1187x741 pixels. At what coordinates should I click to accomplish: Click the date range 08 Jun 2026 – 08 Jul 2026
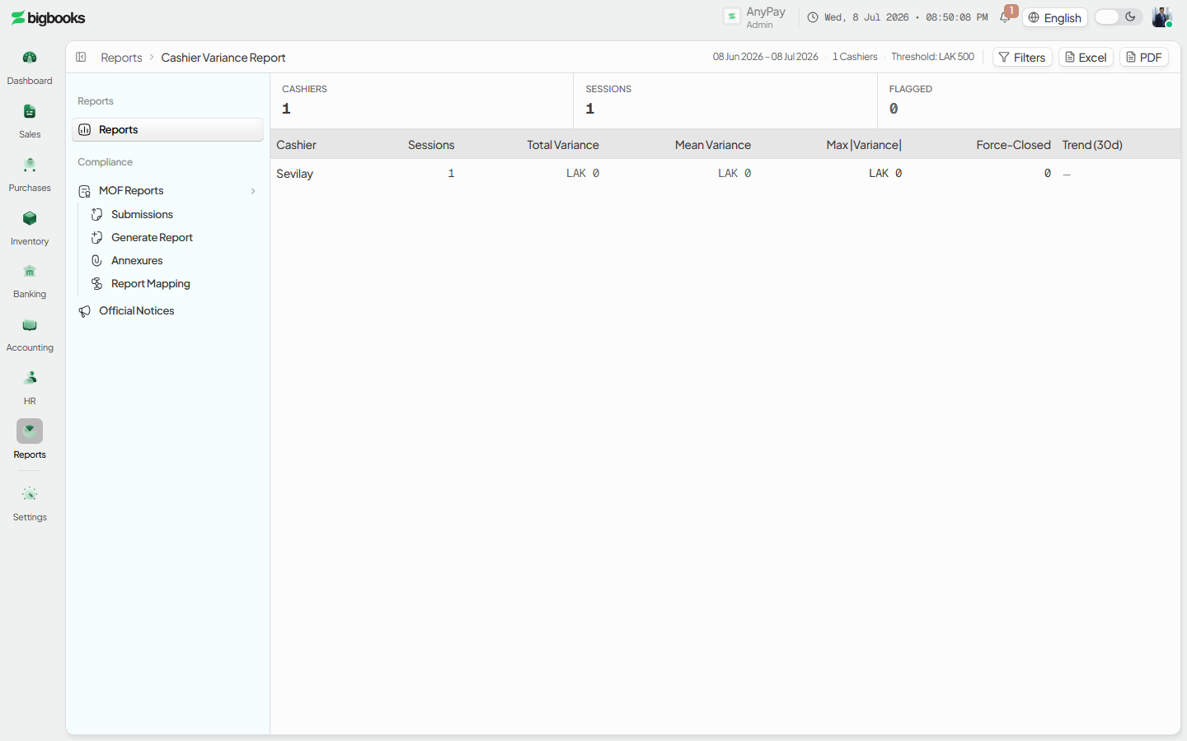(765, 57)
